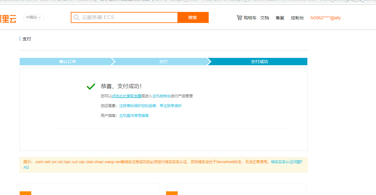
Task: Click the orange tag on the bottom-right card
Action: (172, 193)
